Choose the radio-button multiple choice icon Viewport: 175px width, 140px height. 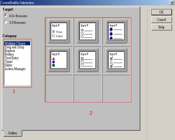87,31
